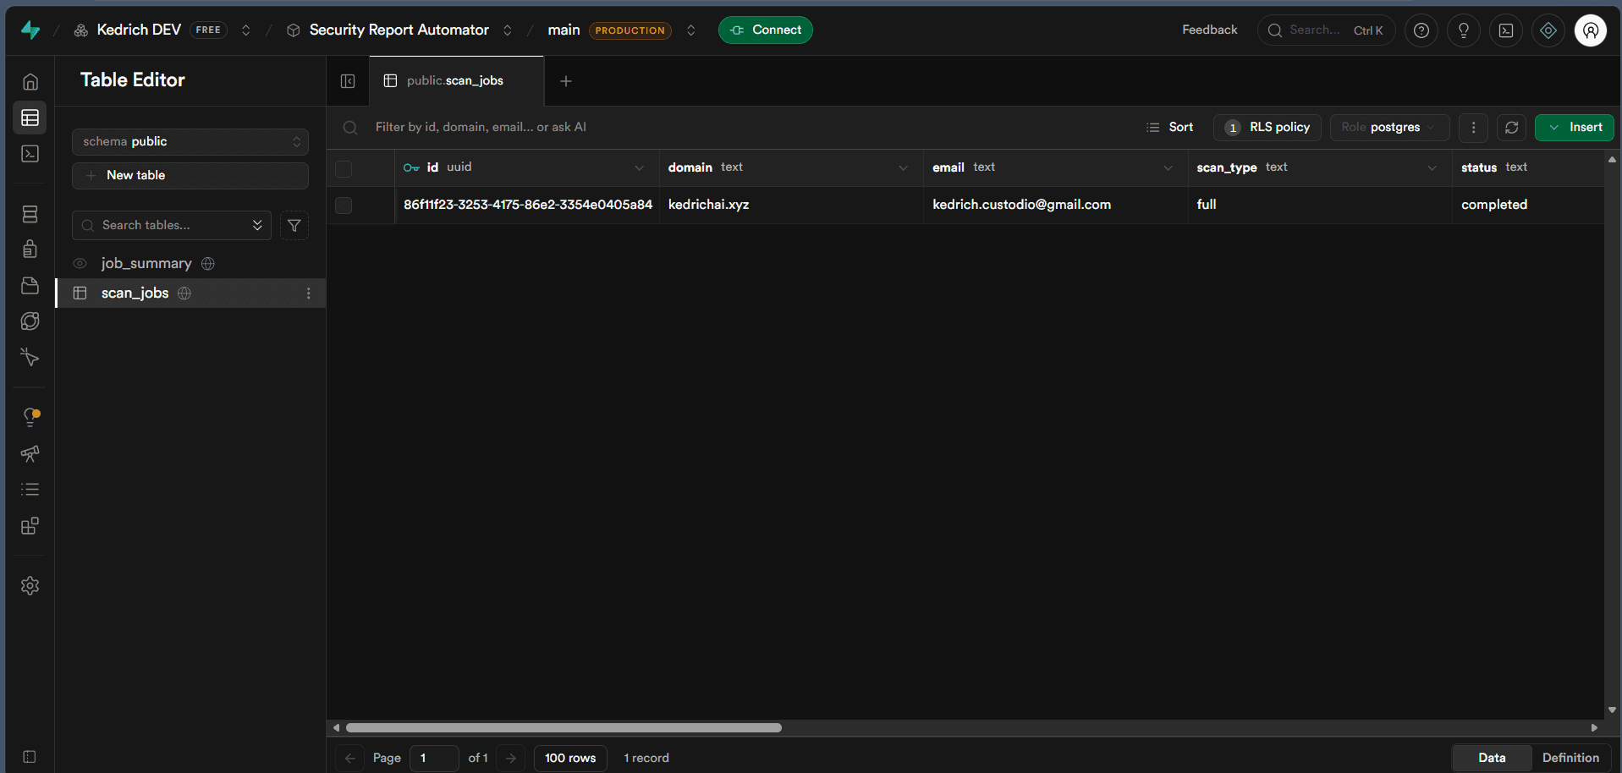The height and width of the screenshot is (773, 1622).
Task: Click the globe icon next to scan_jobs
Action: click(x=184, y=293)
